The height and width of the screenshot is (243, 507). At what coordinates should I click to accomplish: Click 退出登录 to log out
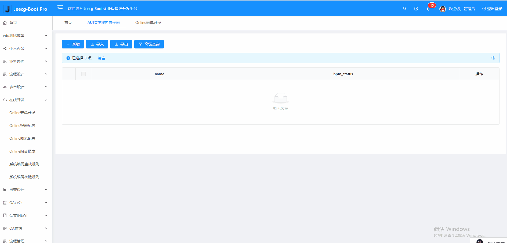click(492, 9)
